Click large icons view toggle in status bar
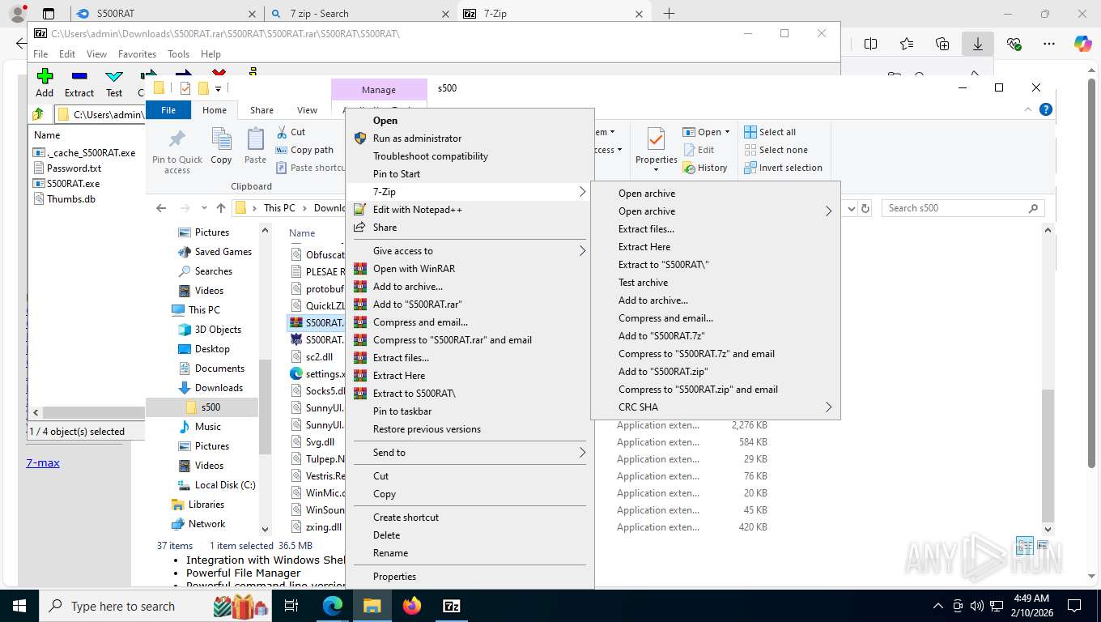The image size is (1101, 622). click(1043, 545)
